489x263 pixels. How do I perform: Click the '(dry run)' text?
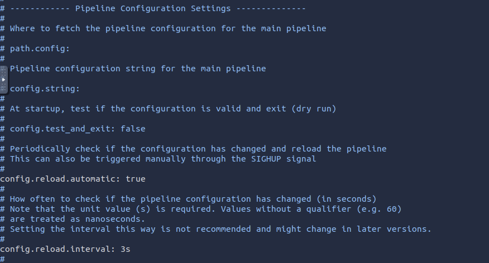[x=314, y=109]
